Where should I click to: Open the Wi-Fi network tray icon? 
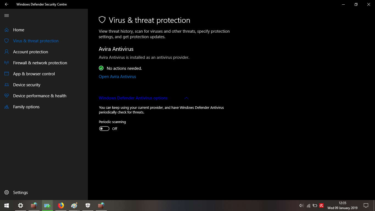point(309,206)
